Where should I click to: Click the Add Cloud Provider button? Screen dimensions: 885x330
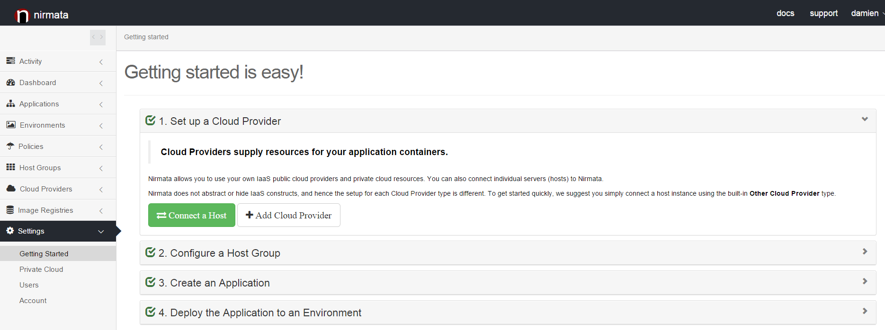click(289, 215)
